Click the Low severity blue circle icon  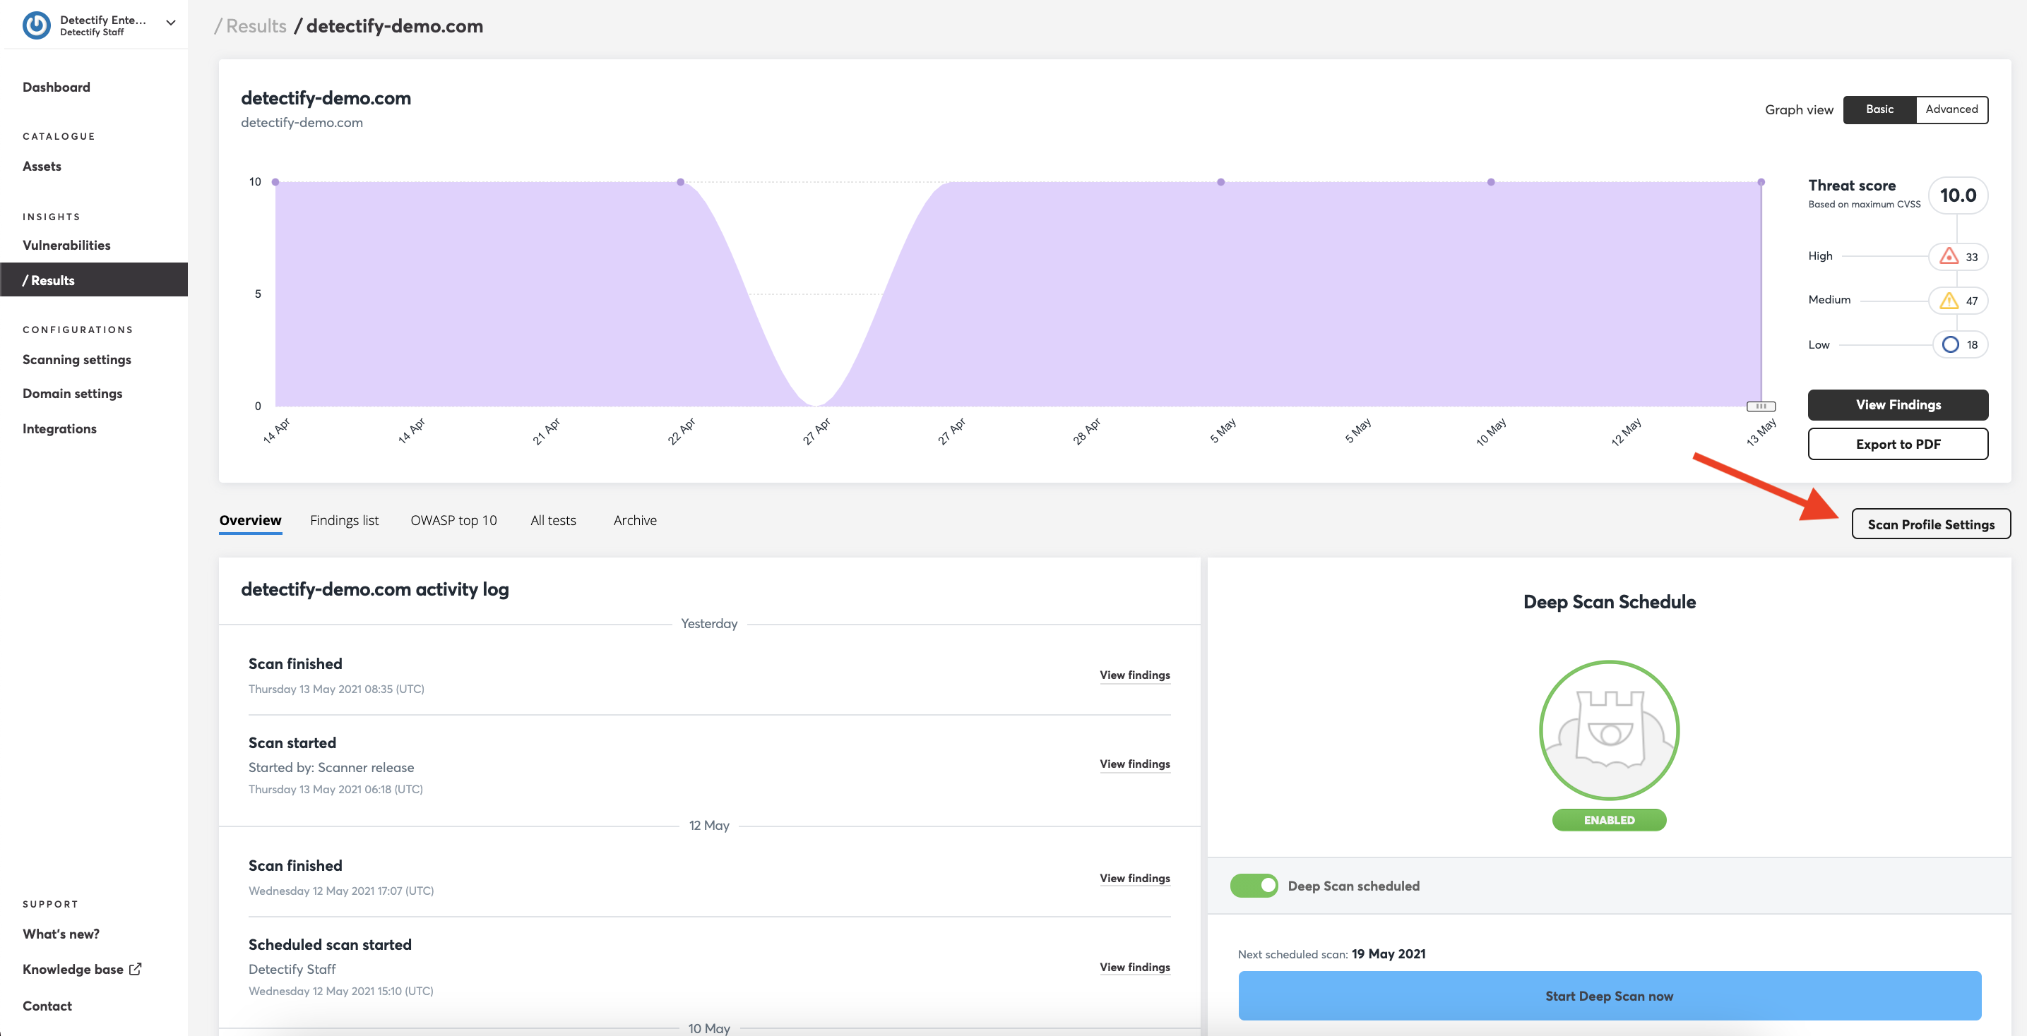tap(1950, 344)
